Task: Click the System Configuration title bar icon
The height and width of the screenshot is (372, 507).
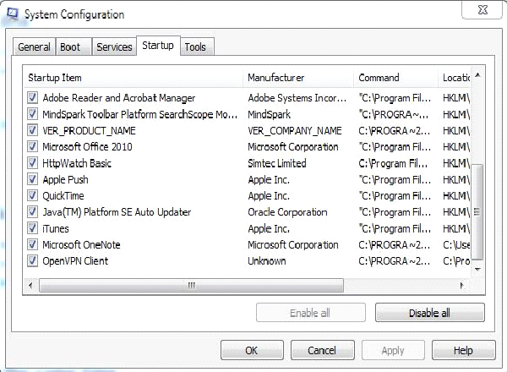Action: click(x=13, y=14)
